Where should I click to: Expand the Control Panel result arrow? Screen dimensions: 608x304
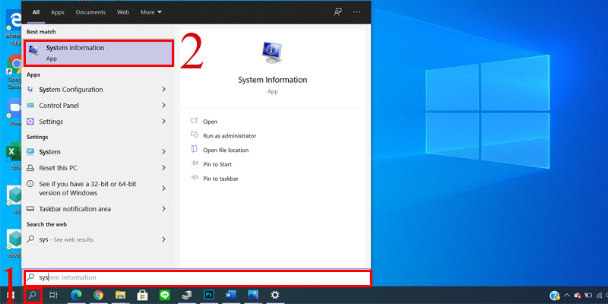pyautogui.click(x=163, y=106)
